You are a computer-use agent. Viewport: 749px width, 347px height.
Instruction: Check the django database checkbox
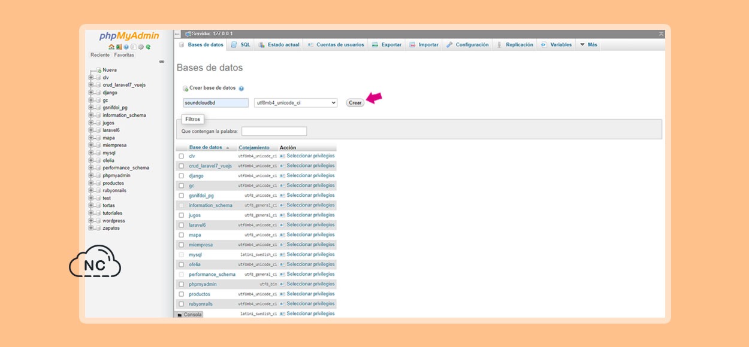pos(181,176)
